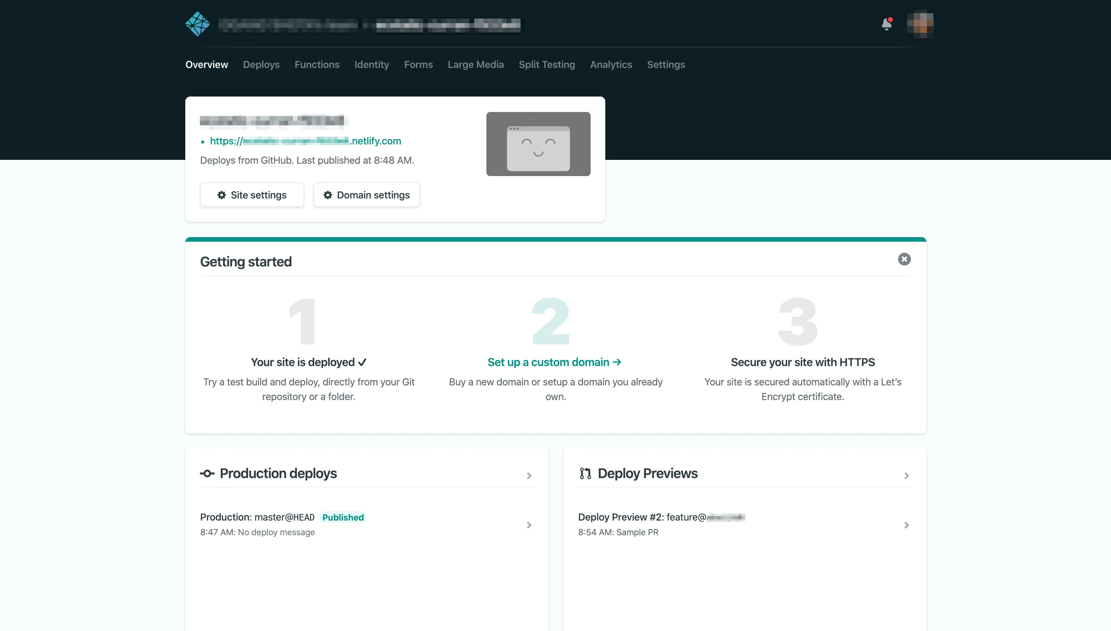
Task: Dismiss the Getting started panel
Action: tap(904, 259)
